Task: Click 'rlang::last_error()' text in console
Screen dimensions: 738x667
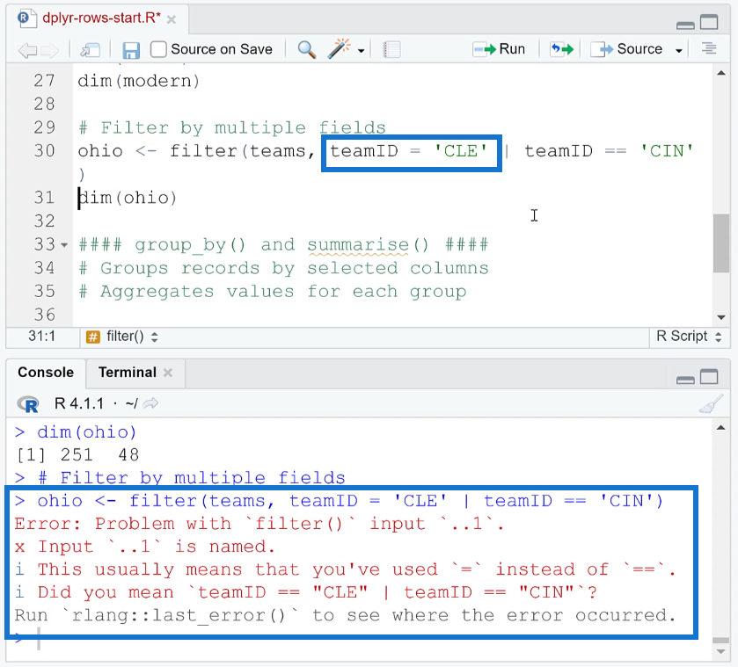Action: [x=180, y=615]
